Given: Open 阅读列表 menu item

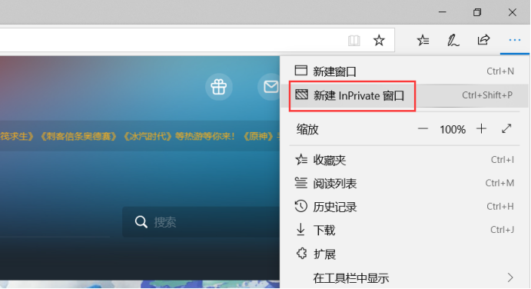Looking at the screenshot, I should pos(405,183).
